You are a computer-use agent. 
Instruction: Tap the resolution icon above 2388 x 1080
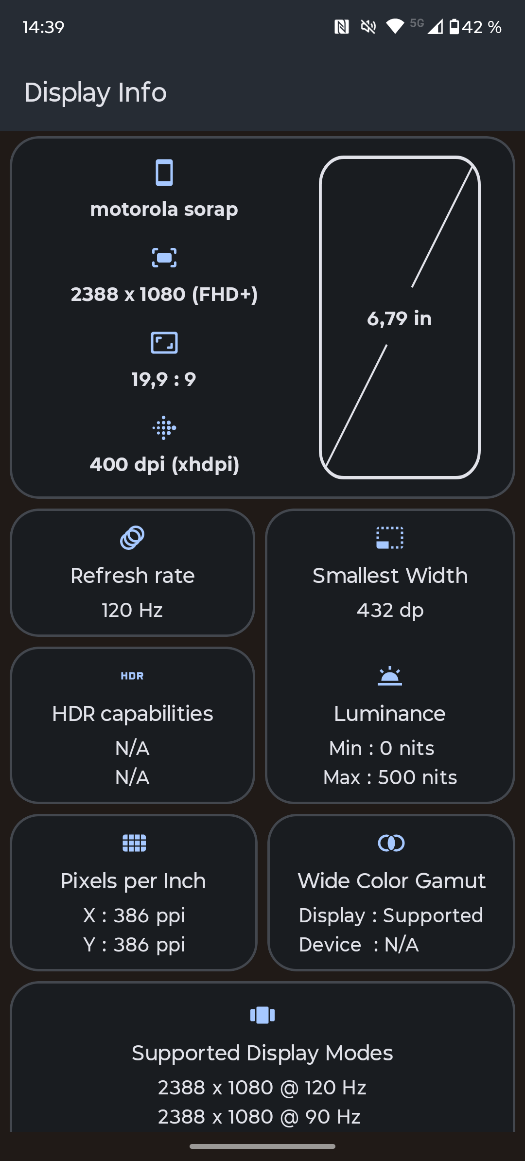pos(164,258)
